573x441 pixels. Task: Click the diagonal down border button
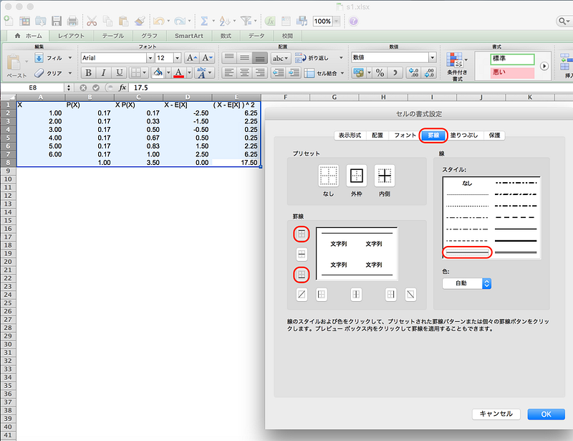[410, 294]
